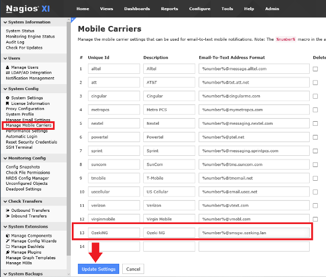Click the Outbound Transfers arrow icon
Screen dimensions: 326x277
8,210
